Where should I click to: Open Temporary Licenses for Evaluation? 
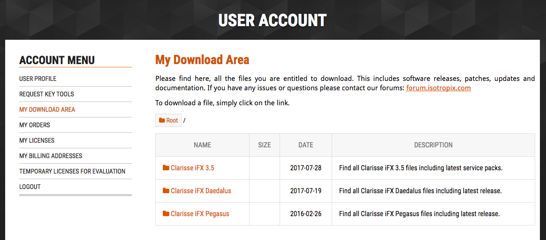[72, 171]
